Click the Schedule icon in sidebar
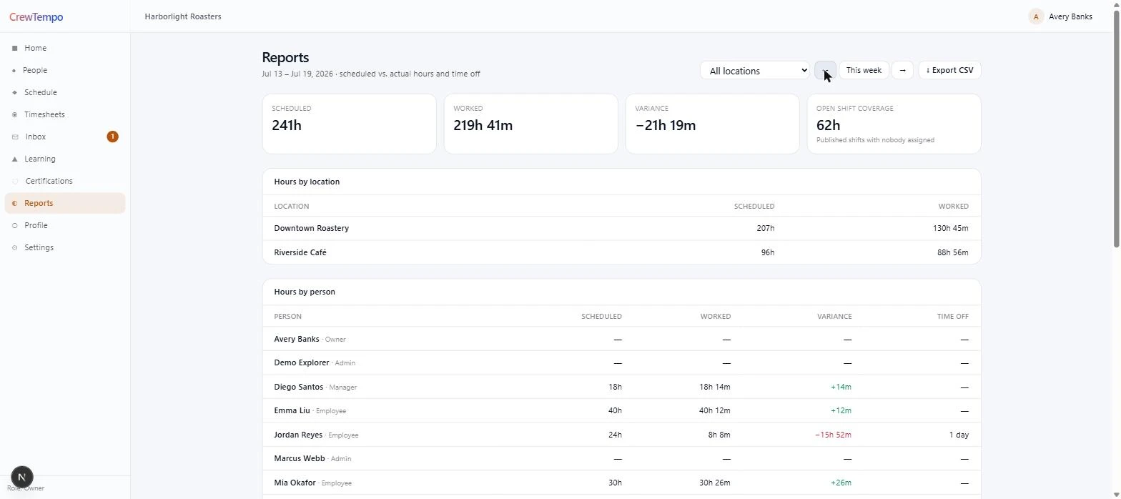Viewport: 1121px width, 499px height. (15, 92)
